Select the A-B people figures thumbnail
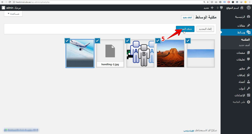Screen dimensions: 252x134 point(140,53)
